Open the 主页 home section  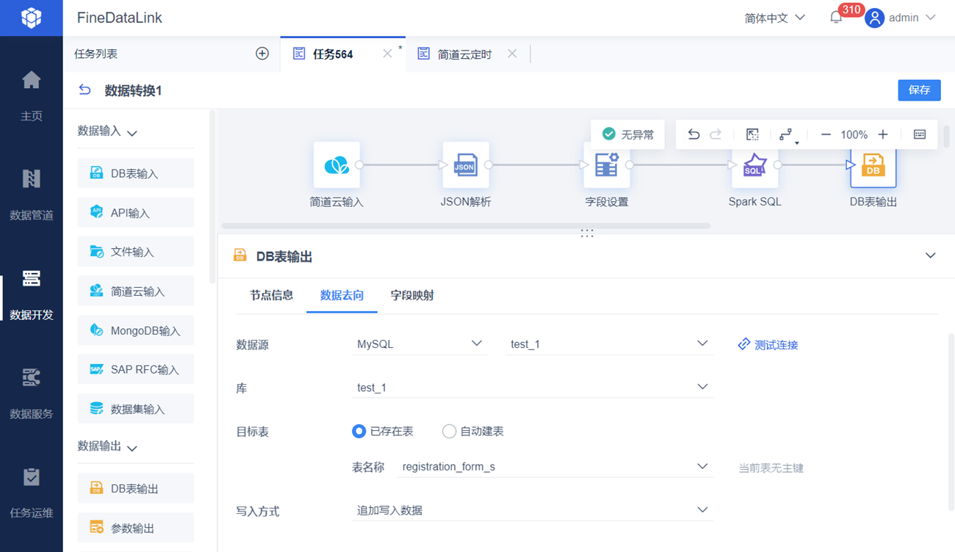pos(31,95)
